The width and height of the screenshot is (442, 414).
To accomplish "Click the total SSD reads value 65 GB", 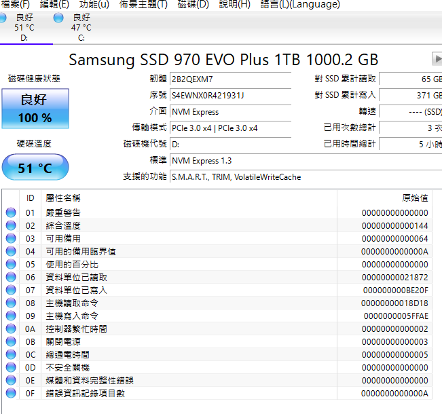I will [x=410, y=79].
